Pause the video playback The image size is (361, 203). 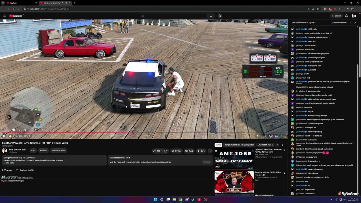pyautogui.click(x=4, y=136)
